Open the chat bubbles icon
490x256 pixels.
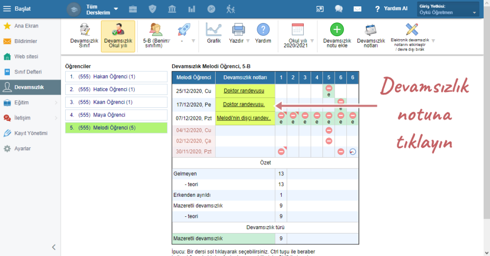339,9
